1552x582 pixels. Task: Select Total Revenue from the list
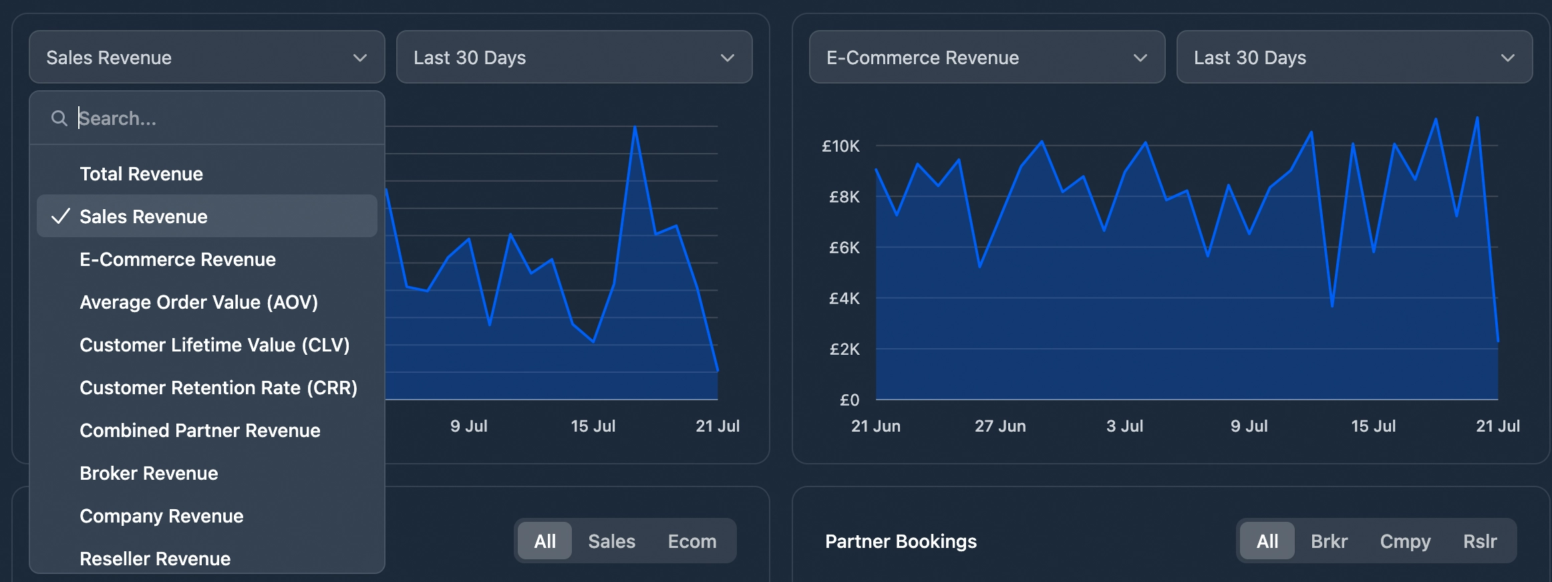[141, 174]
